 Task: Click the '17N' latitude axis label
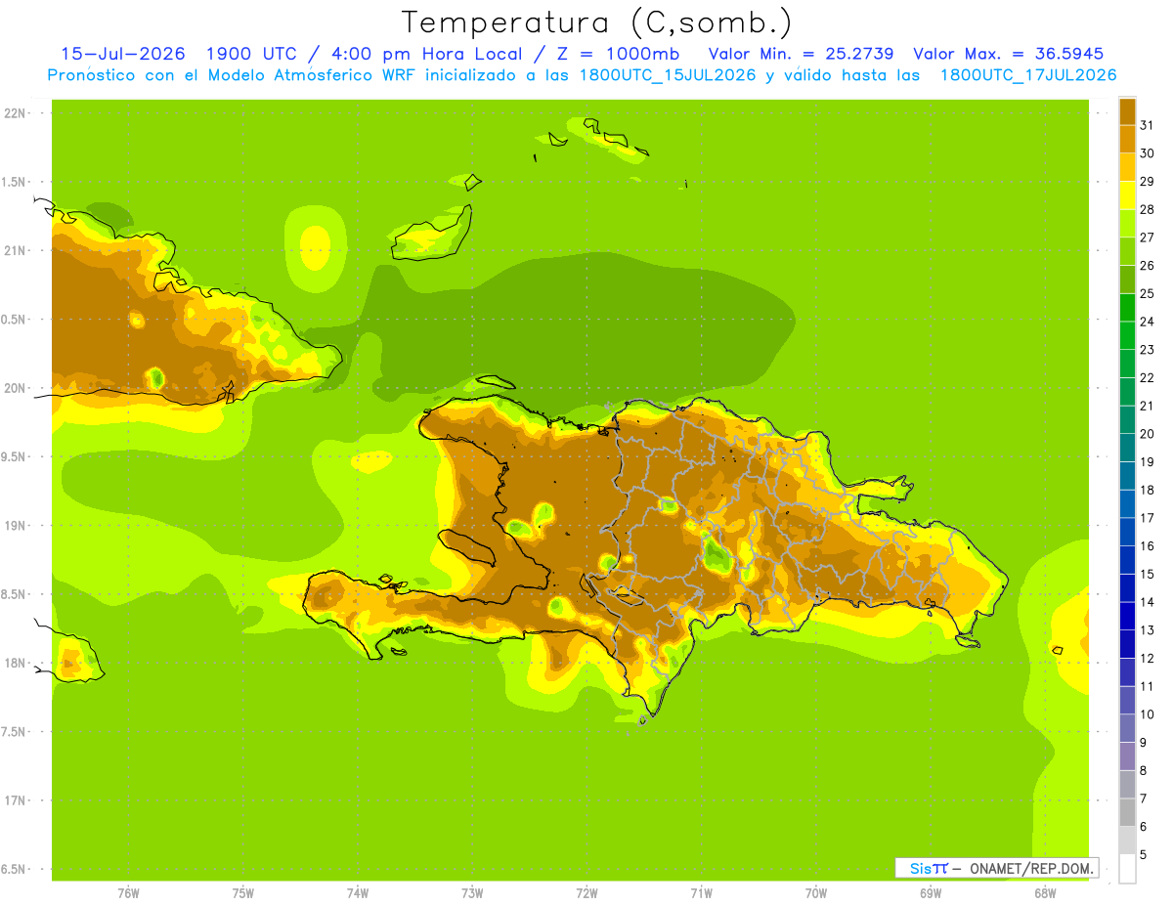point(15,800)
